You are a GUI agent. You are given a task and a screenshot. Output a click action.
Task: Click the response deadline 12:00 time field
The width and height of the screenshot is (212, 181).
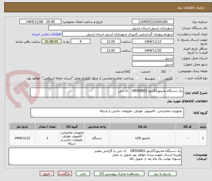coord(111,42)
